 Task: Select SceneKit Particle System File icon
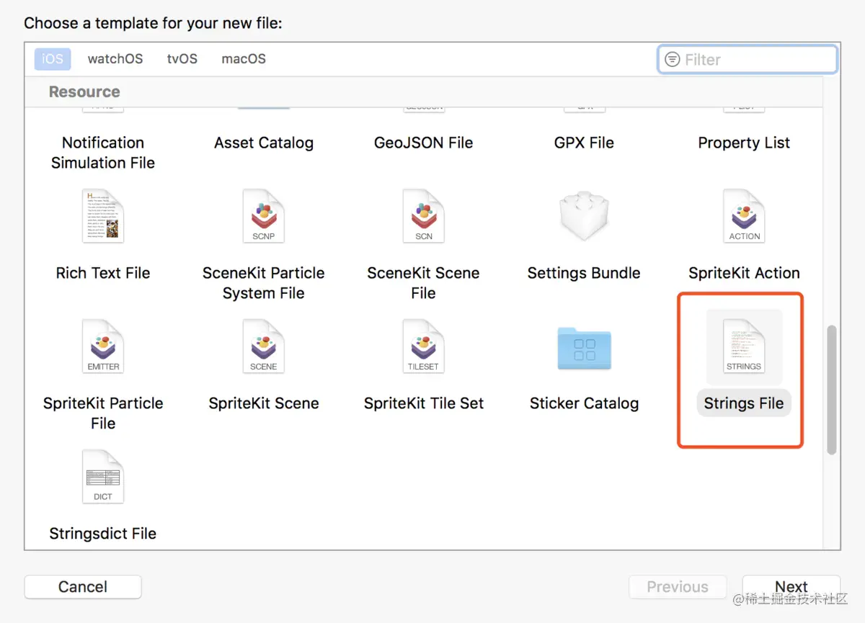tap(263, 216)
